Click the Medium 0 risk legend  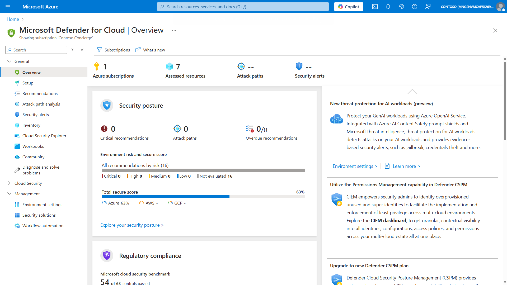[160, 176]
